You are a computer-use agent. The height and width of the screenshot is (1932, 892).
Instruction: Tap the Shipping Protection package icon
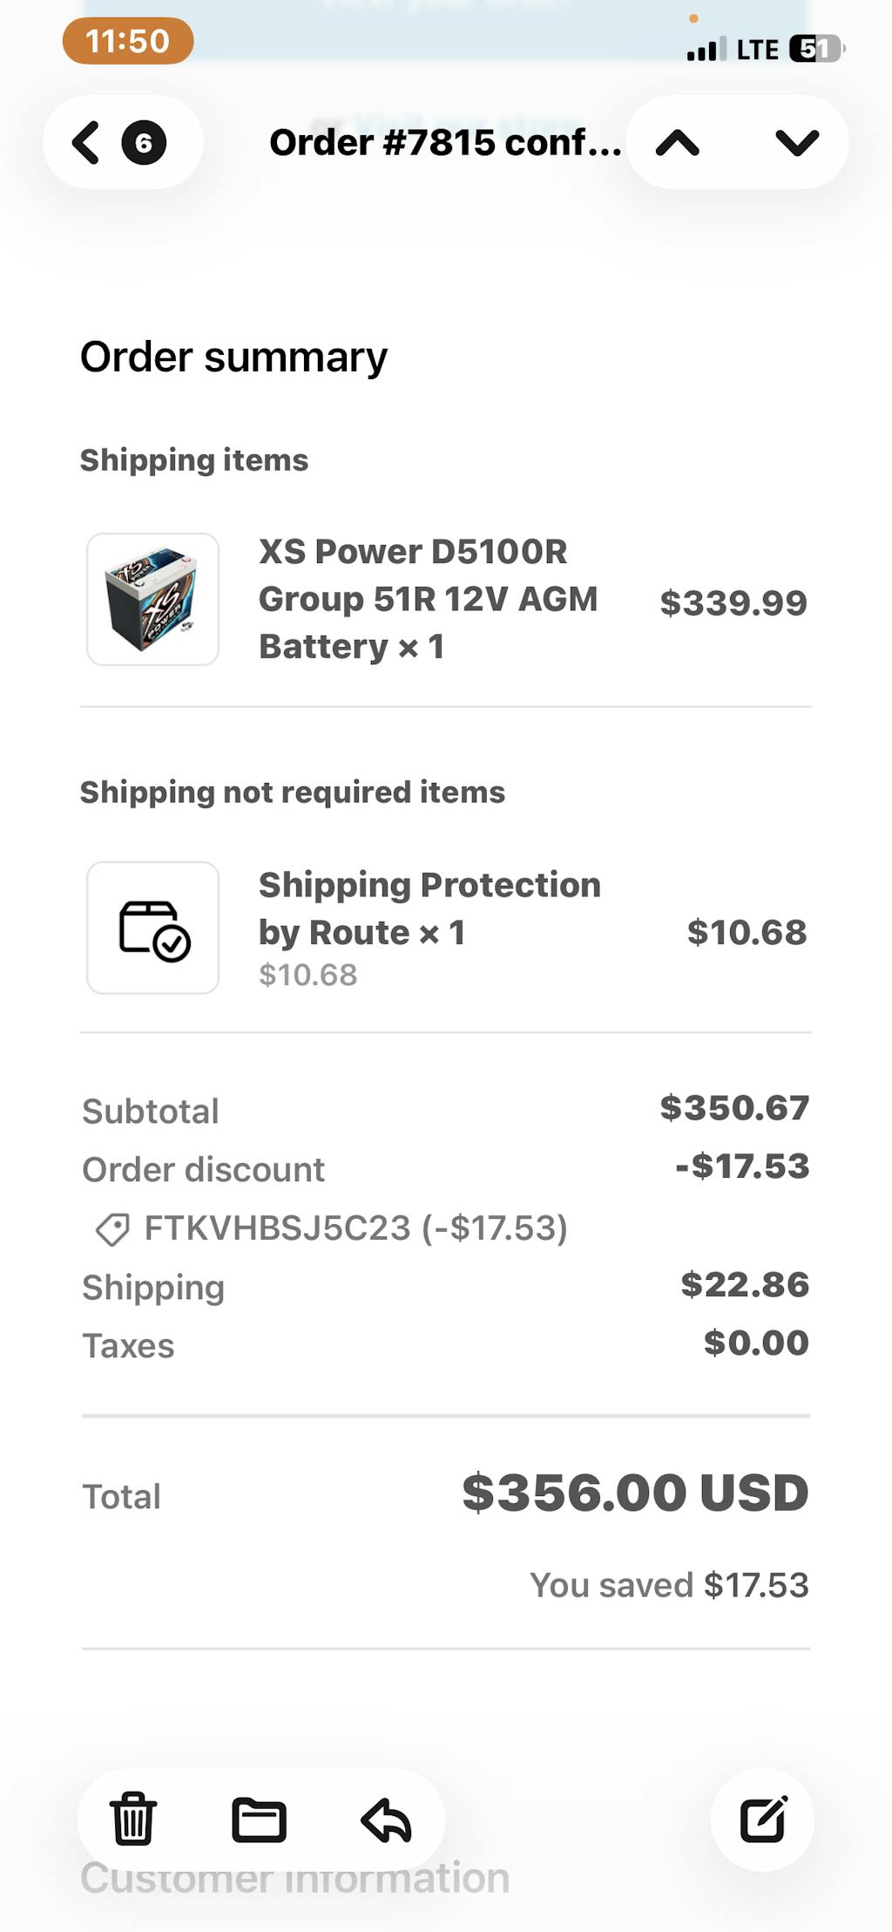[153, 929]
